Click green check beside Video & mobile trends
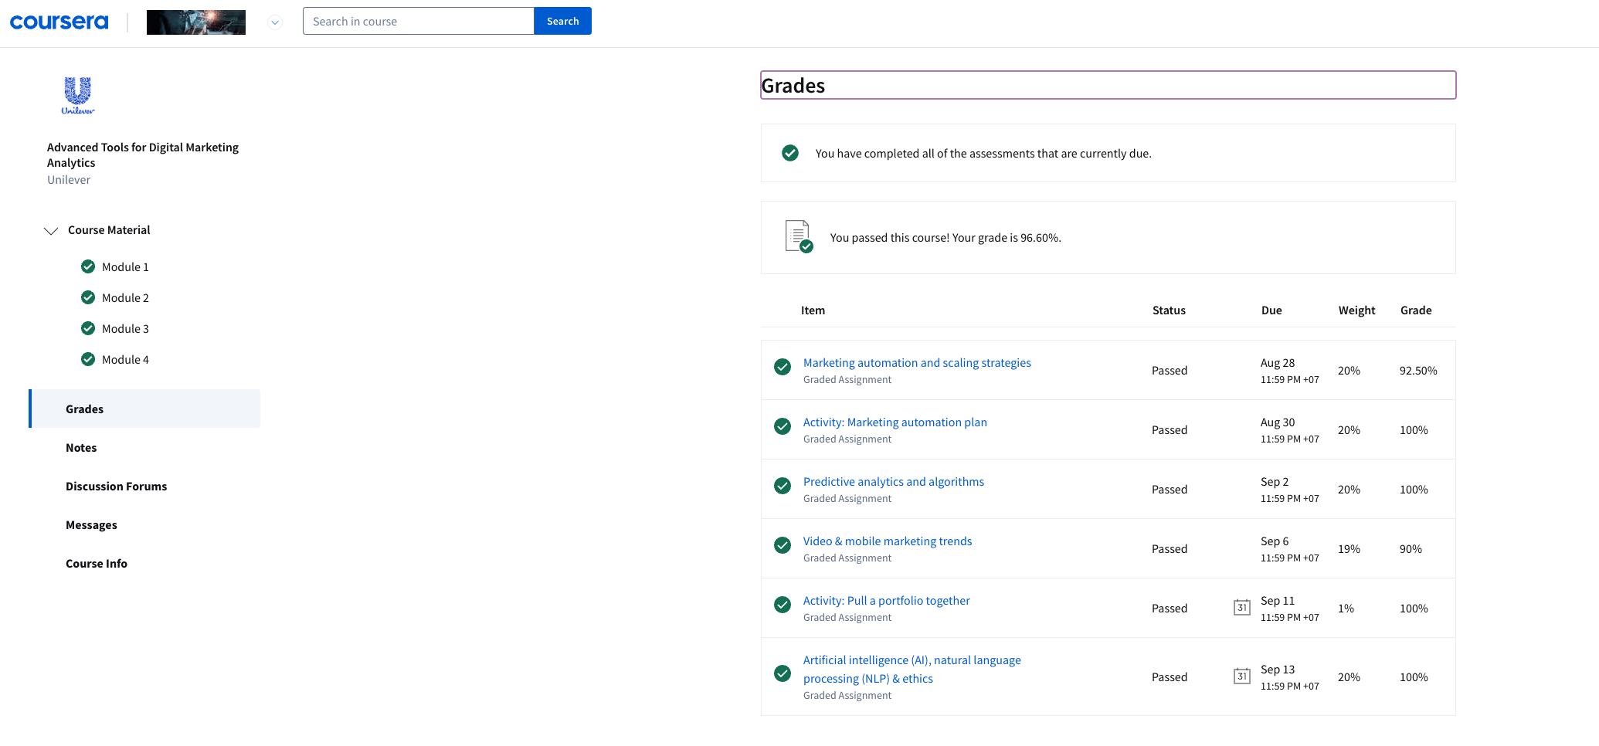 click(783, 545)
